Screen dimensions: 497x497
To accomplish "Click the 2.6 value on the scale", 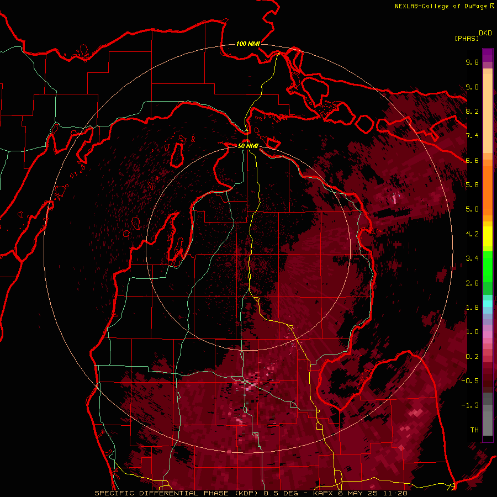I will (x=472, y=283).
